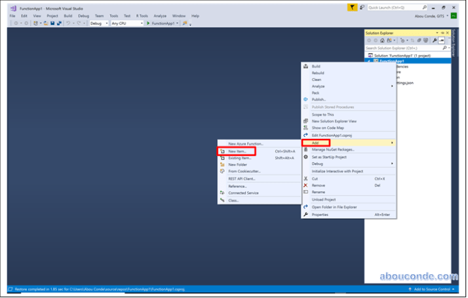Toggle auto-hide pin on Solution Explorer
This screenshot has height=298, width=468.
[442, 32]
